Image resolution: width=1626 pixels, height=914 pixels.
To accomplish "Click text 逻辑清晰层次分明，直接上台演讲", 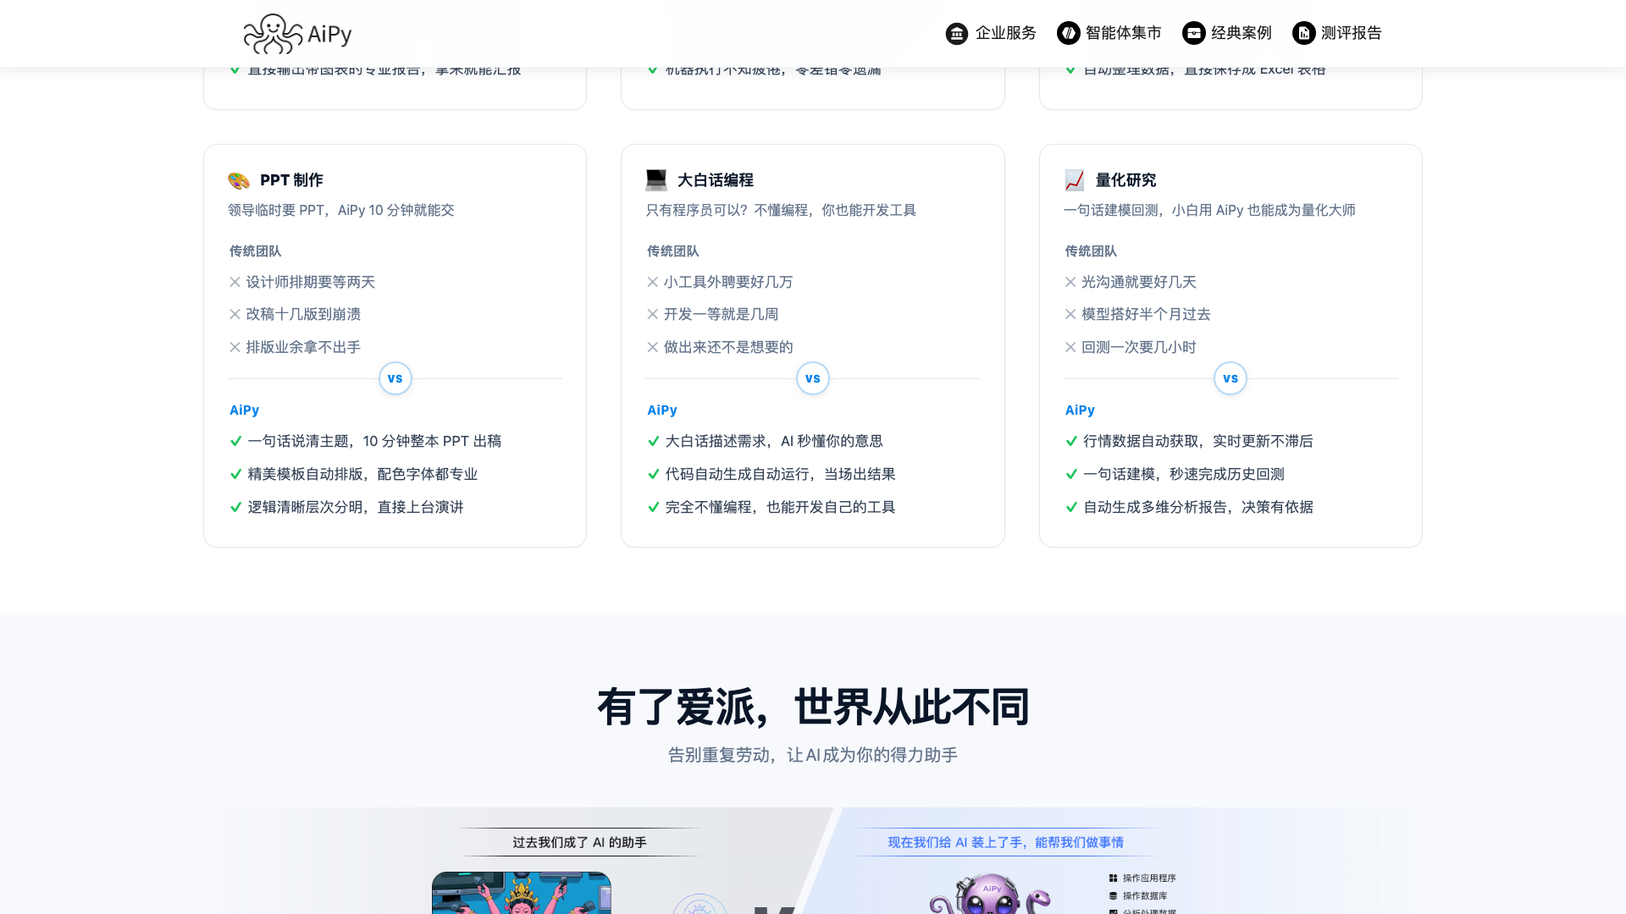I will pos(356,507).
